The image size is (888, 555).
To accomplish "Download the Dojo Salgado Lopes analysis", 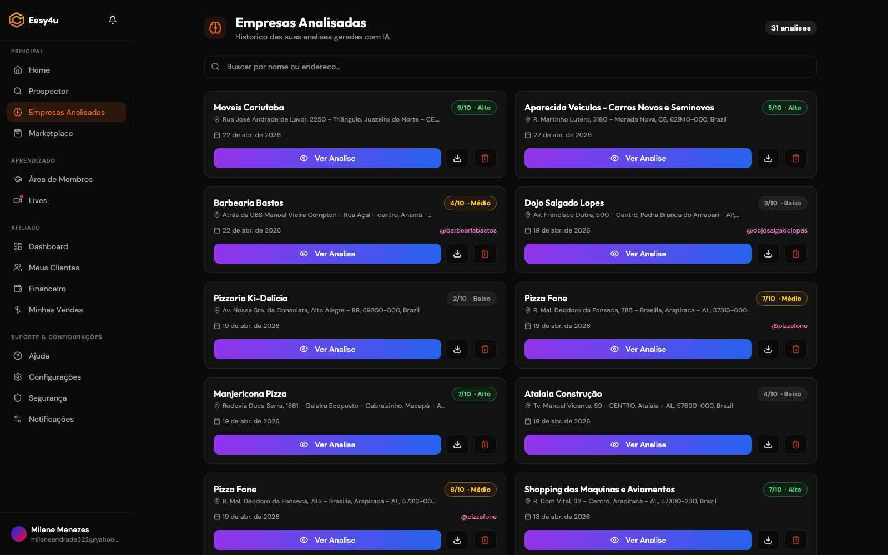I will (768, 254).
